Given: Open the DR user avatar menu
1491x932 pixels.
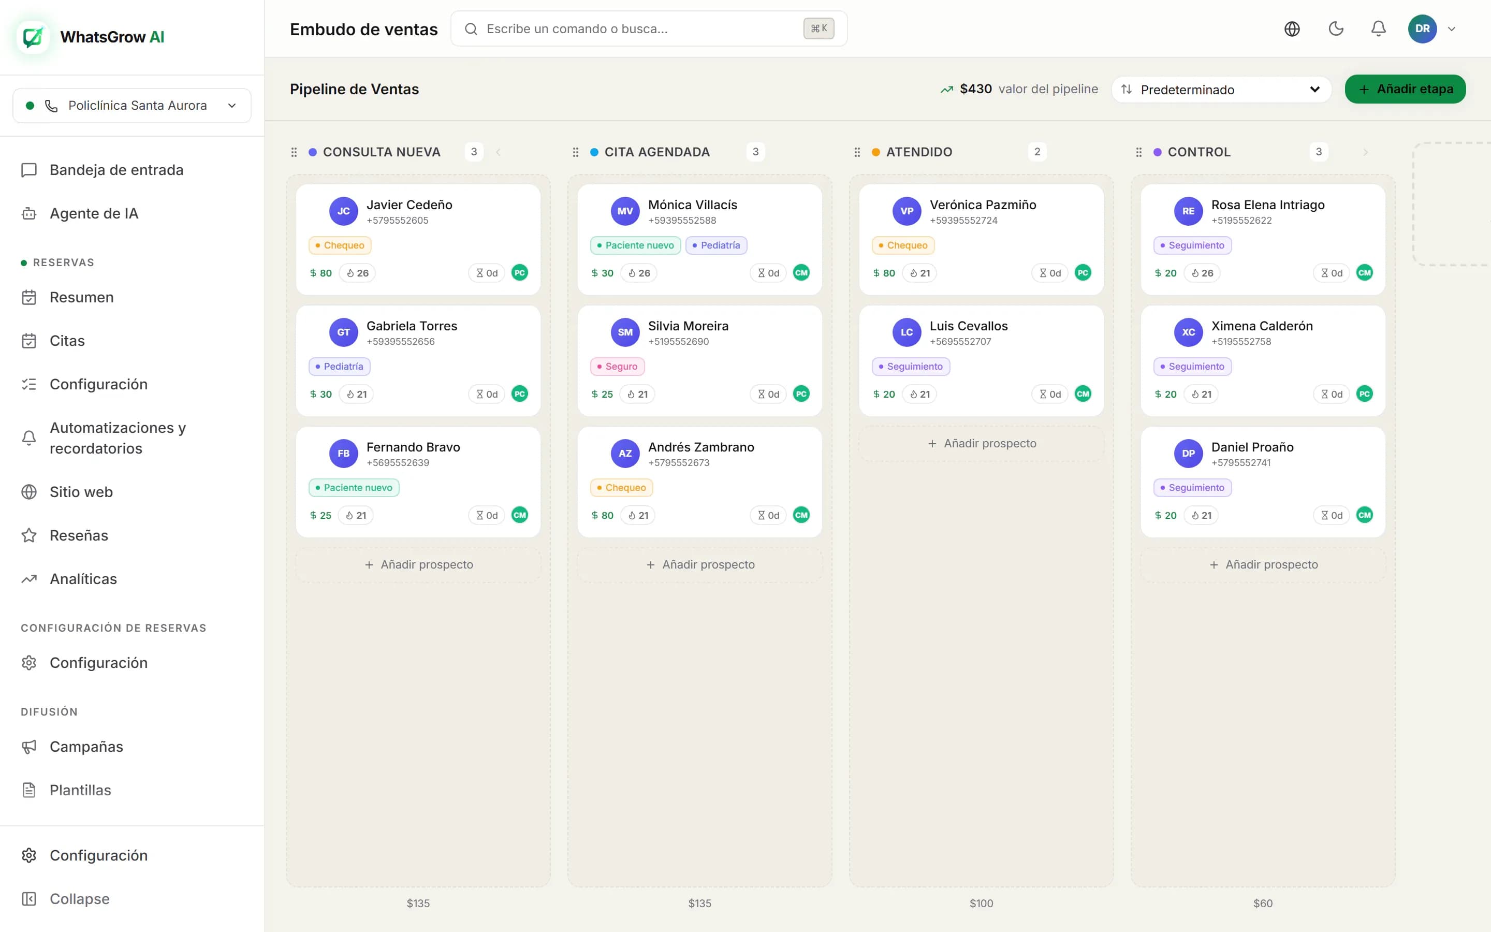Looking at the screenshot, I should point(1422,28).
